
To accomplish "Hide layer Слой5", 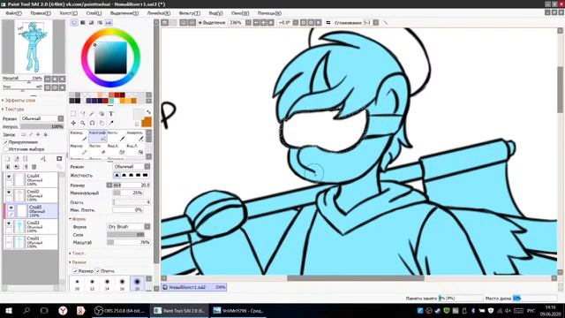I will coord(11,208).
